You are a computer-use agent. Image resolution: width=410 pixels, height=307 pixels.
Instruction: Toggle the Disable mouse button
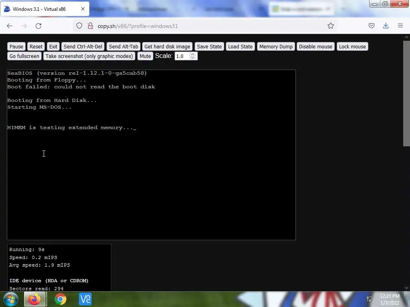coord(316,46)
